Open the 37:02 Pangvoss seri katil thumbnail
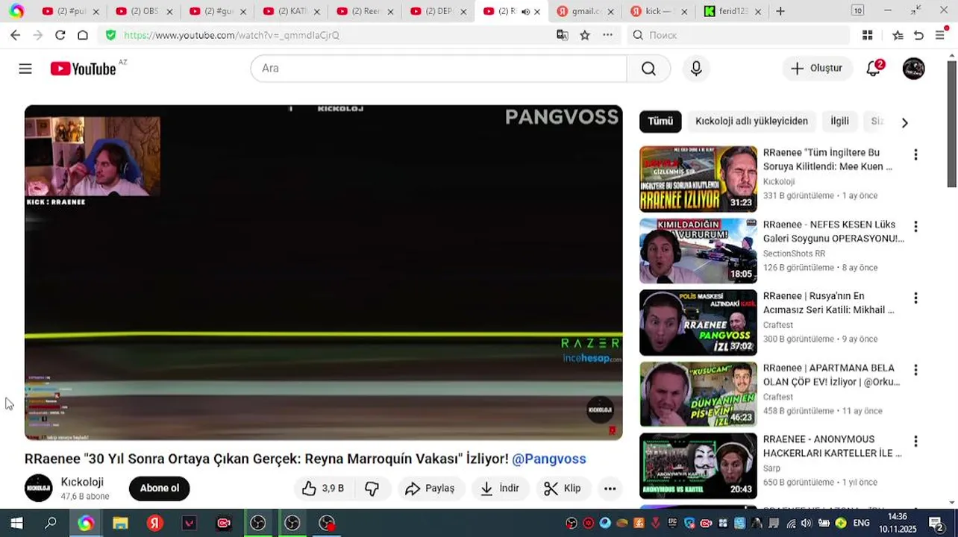The width and height of the screenshot is (958, 537). [698, 322]
